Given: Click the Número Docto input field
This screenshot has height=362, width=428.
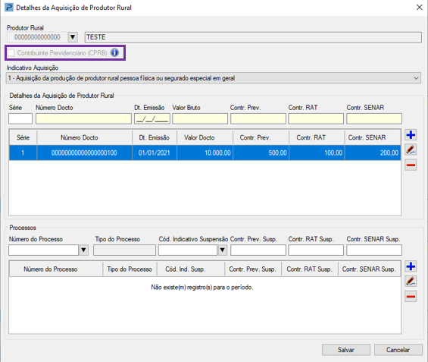Looking at the screenshot, I should tap(83, 119).
